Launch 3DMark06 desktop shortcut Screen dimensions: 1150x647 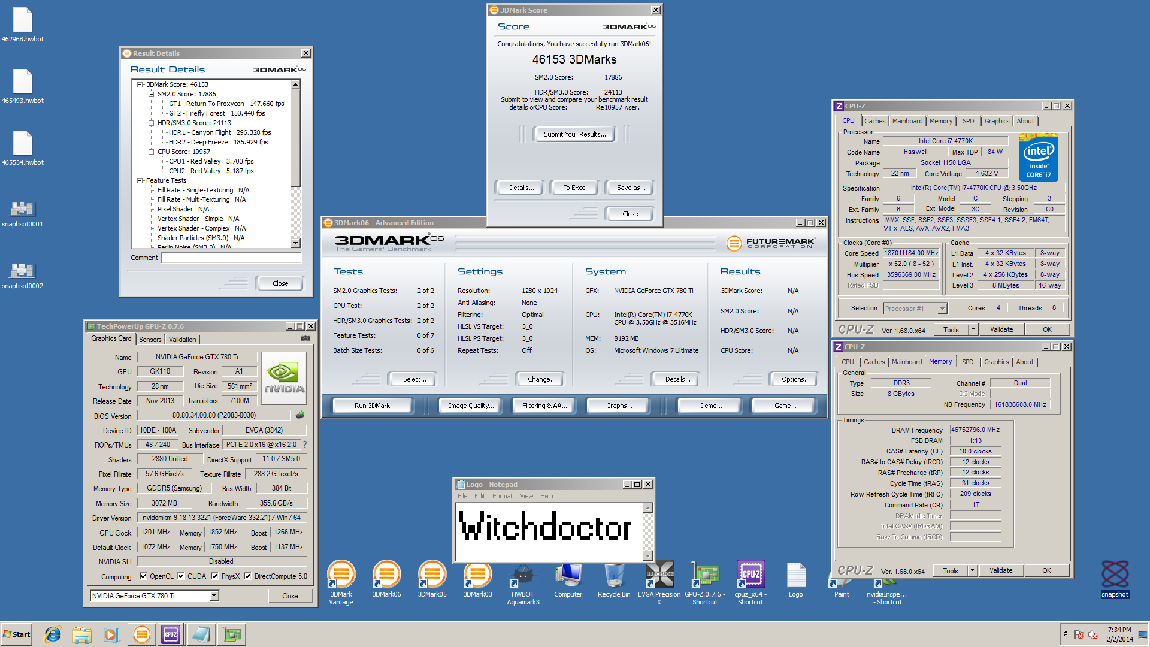click(386, 579)
